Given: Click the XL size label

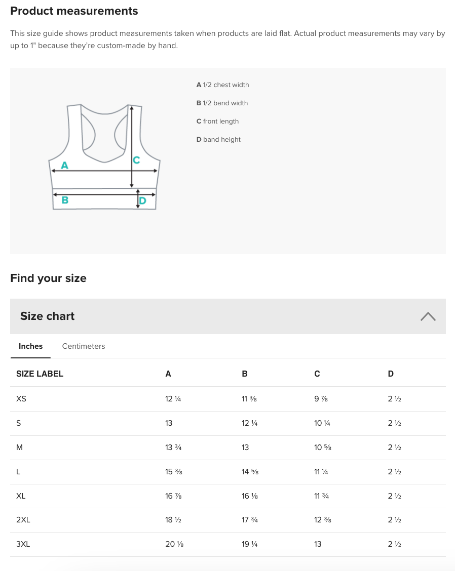Looking at the screenshot, I should 21,496.
